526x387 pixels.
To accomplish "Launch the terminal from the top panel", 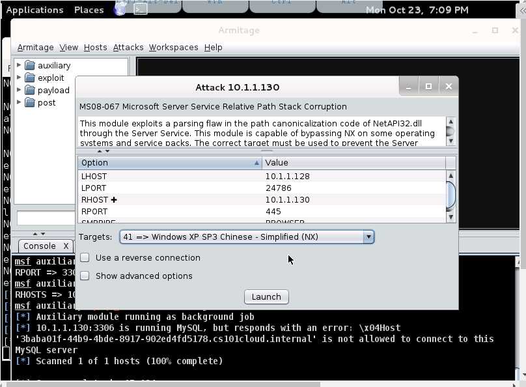I will [140, 9].
